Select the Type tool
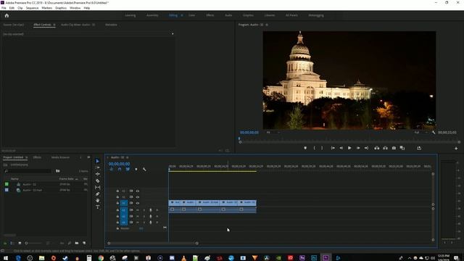 pyautogui.click(x=98, y=207)
